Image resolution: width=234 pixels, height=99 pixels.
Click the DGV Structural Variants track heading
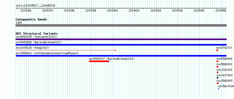37,34
